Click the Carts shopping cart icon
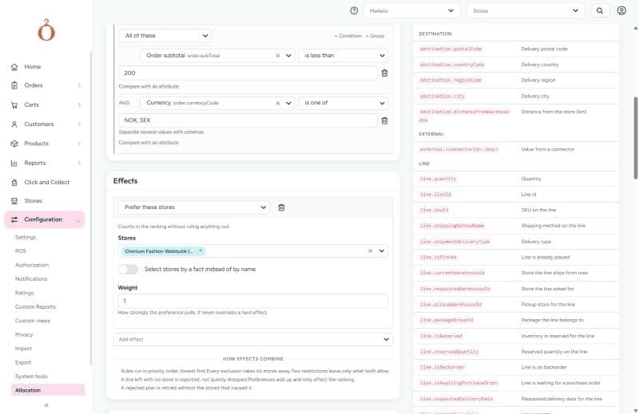Screen dimensions: 639x414 pos(14,105)
